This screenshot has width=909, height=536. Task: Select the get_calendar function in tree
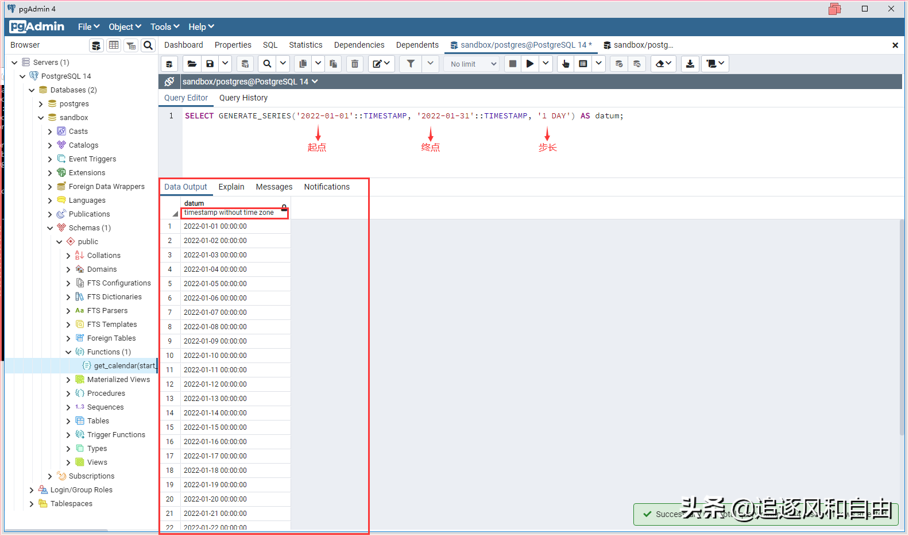[124, 366]
